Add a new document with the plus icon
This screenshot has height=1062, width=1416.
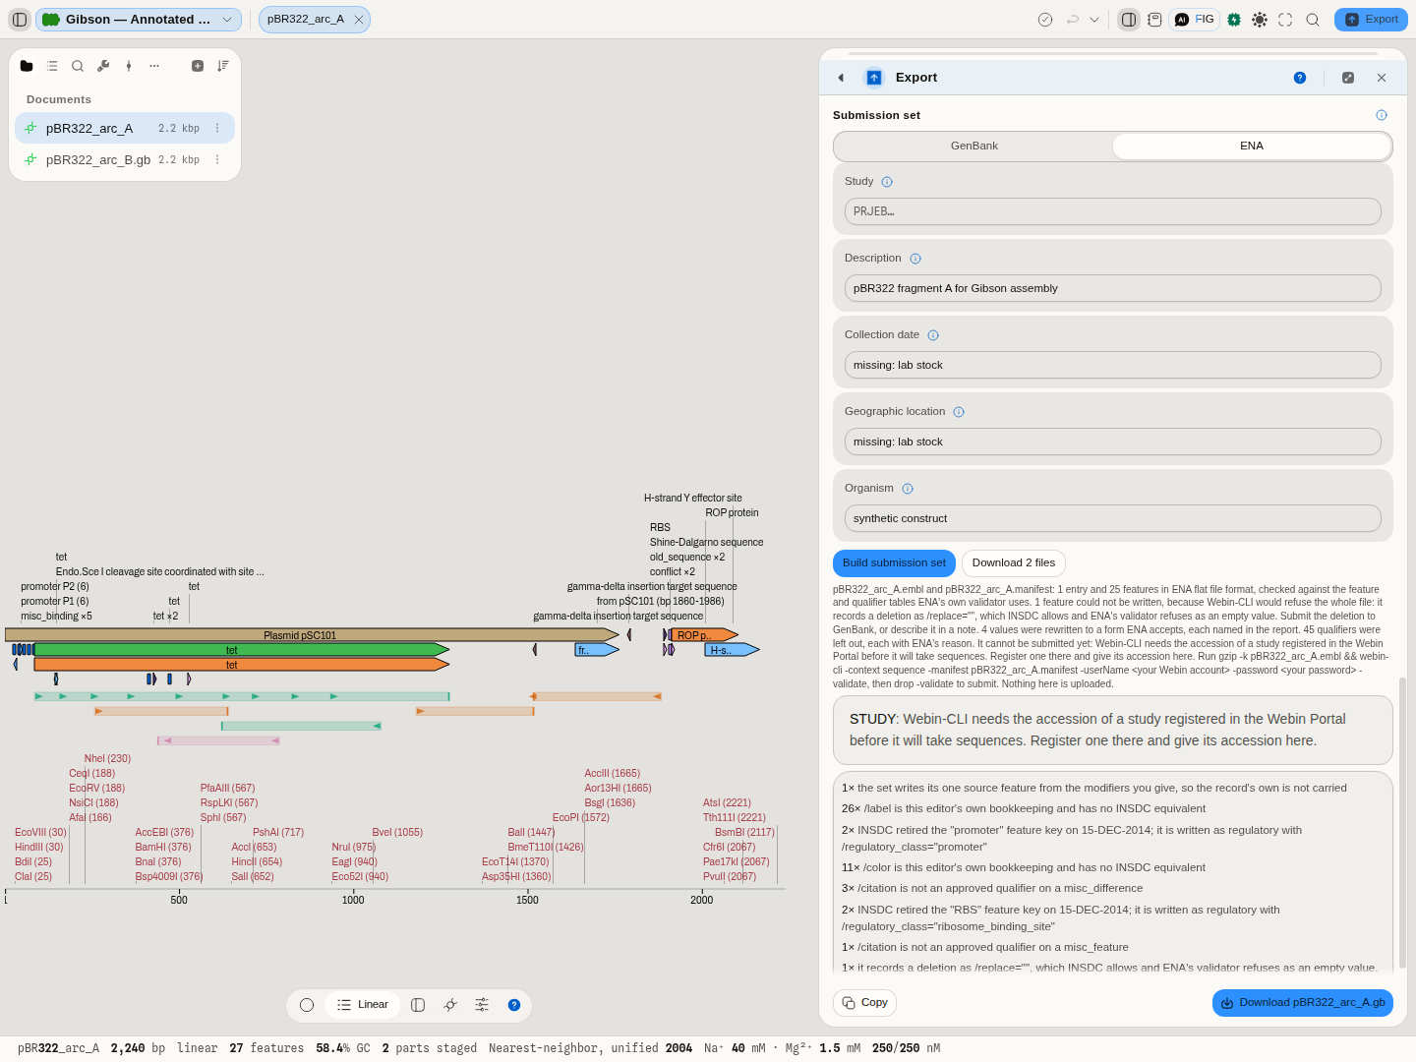pyautogui.click(x=198, y=66)
